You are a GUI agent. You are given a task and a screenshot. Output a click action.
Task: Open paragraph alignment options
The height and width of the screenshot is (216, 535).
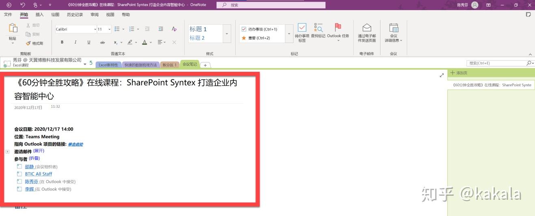click(161, 42)
